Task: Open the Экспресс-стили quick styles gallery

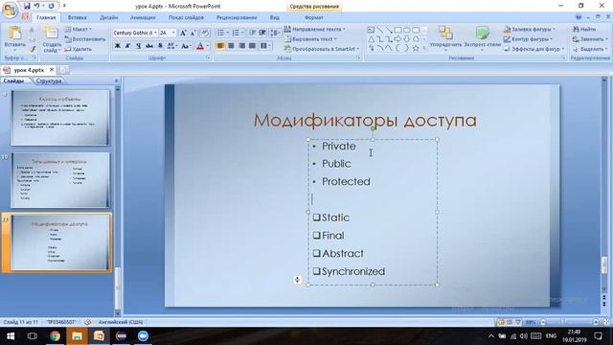Action: (483, 38)
